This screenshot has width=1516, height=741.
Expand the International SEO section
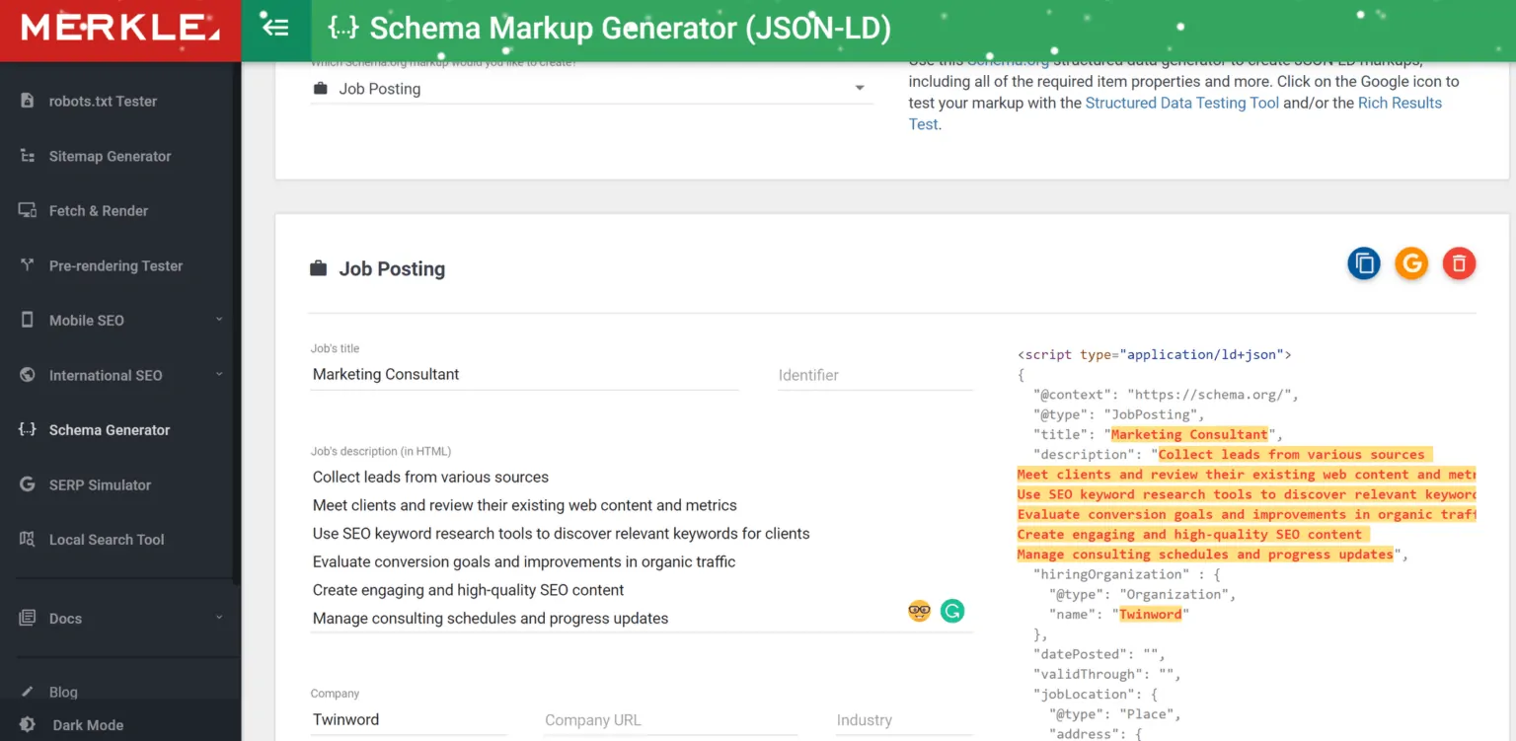tap(106, 375)
